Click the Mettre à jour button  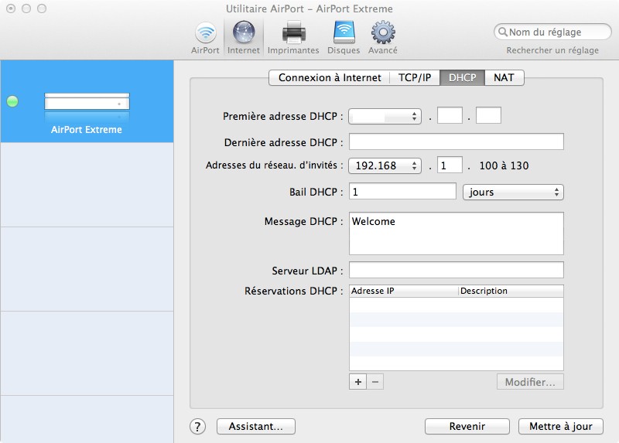(x=560, y=426)
